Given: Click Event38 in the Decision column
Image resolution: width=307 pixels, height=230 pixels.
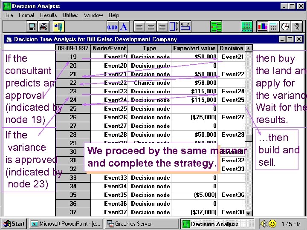Looking at the screenshot, I should pyautogui.click(x=231, y=212).
